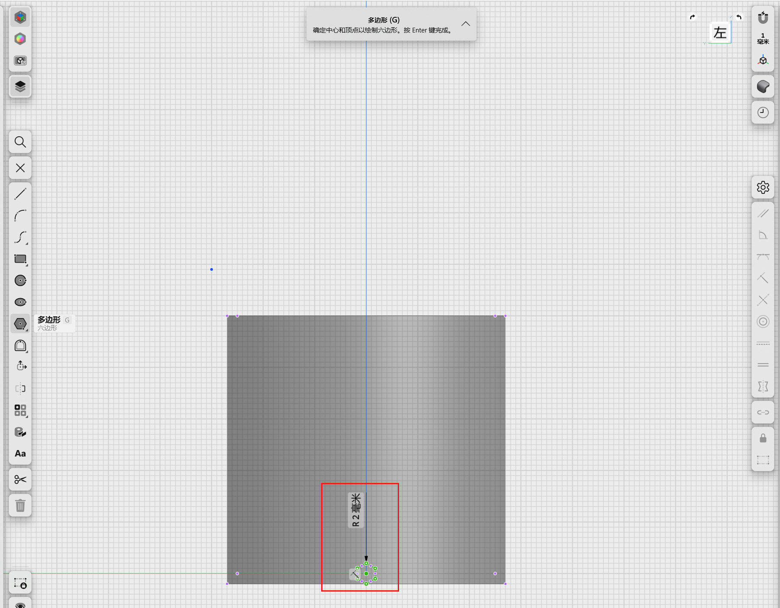Toggle the magnet snapping button
The width and height of the screenshot is (780, 608).
click(763, 18)
